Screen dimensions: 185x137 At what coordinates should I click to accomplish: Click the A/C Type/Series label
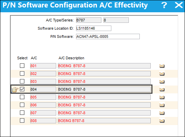point(60,20)
